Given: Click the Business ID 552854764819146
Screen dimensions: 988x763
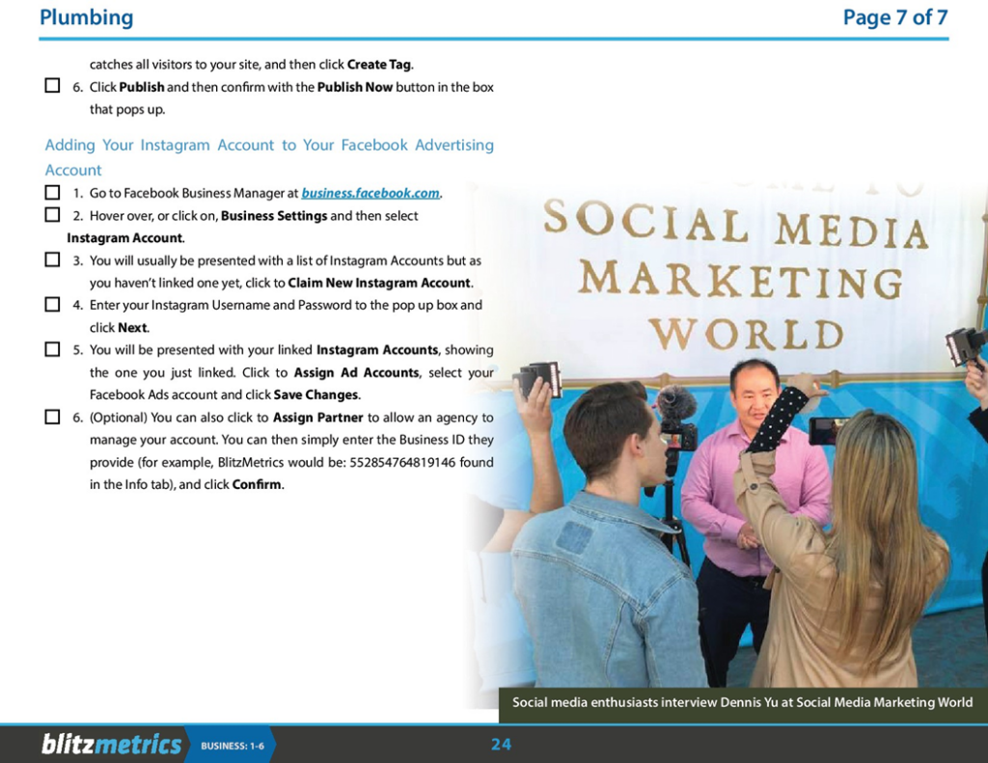Looking at the screenshot, I should 402,462.
